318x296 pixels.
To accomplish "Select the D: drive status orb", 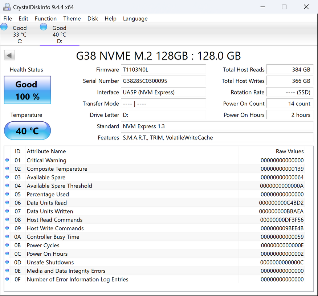I will tap(44, 27).
